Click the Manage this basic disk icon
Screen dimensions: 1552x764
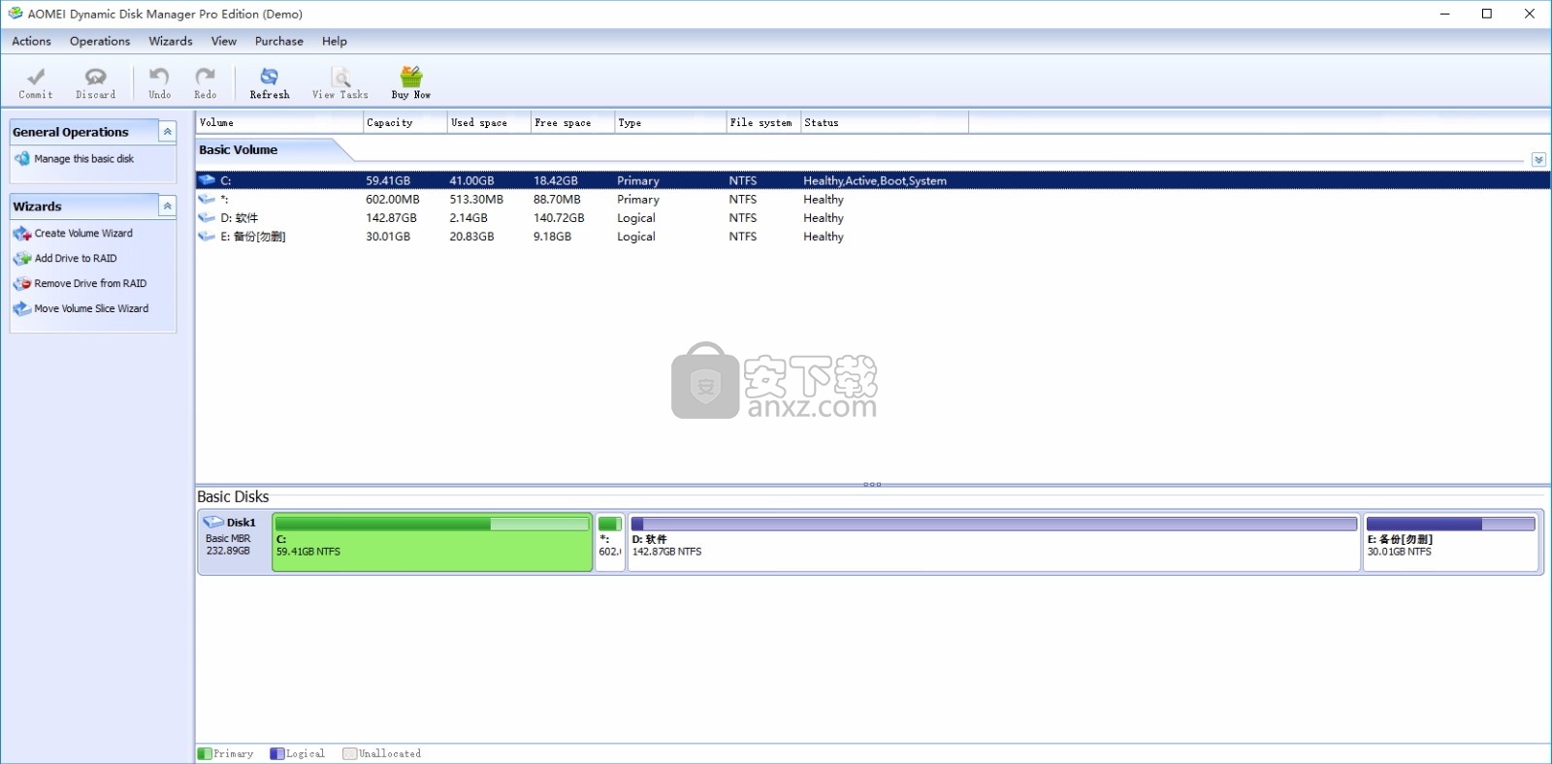(x=22, y=159)
